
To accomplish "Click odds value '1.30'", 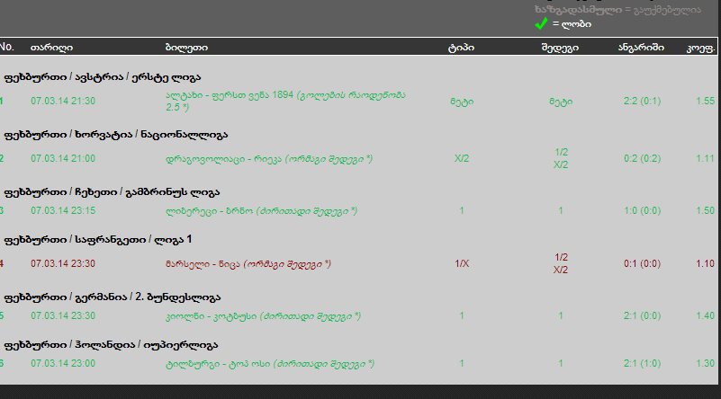I will (706, 364).
